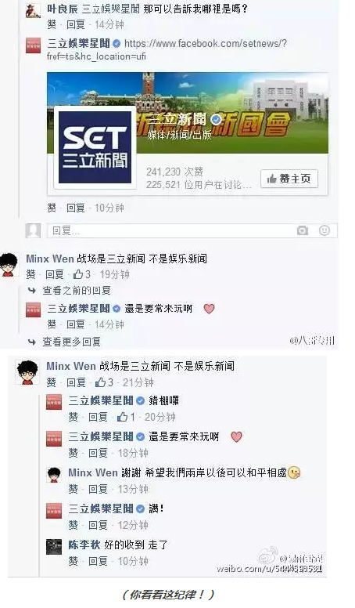Open Minx Wen's avatar beside 19分钟 comment

pyautogui.click(x=9, y=265)
